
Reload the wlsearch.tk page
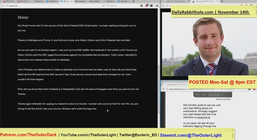pyautogui.click(x=103, y=6)
